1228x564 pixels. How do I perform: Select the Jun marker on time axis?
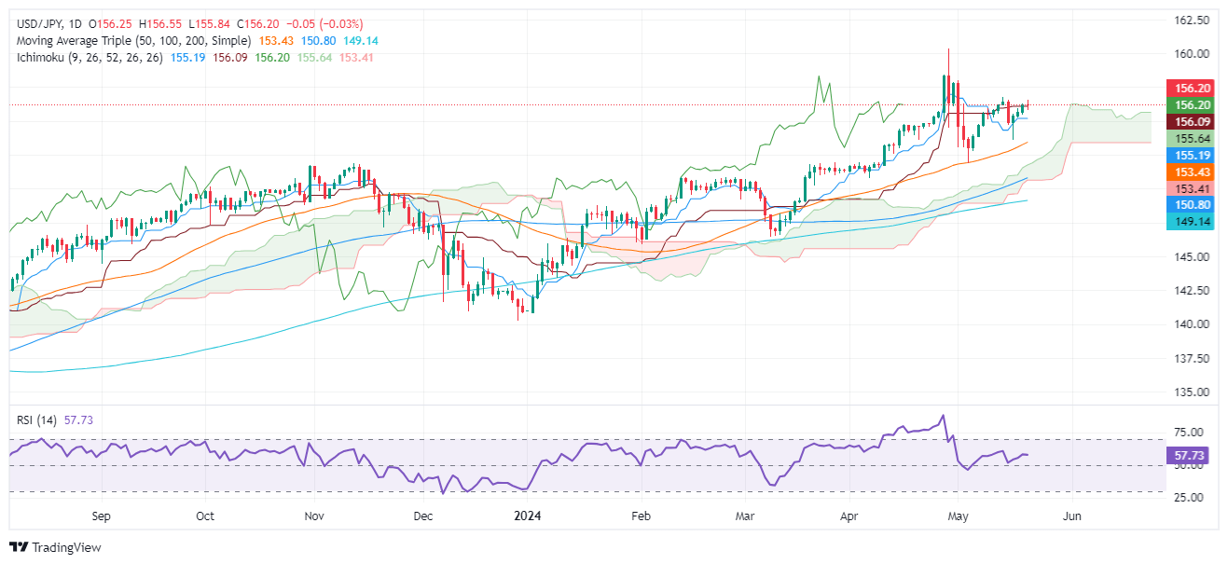pos(1072,515)
